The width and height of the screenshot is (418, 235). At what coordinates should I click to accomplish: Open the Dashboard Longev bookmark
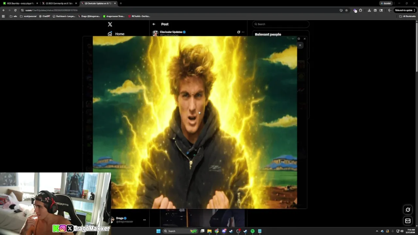click(x=64, y=16)
